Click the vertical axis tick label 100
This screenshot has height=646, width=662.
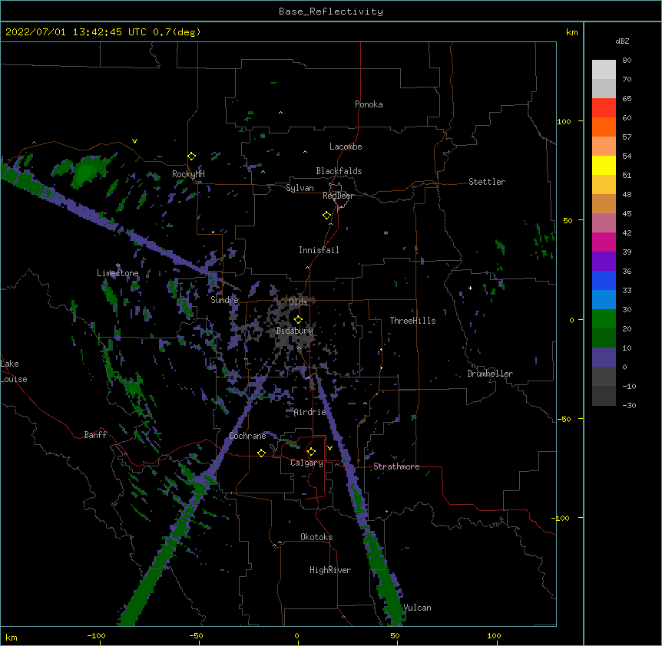[x=564, y=121]
